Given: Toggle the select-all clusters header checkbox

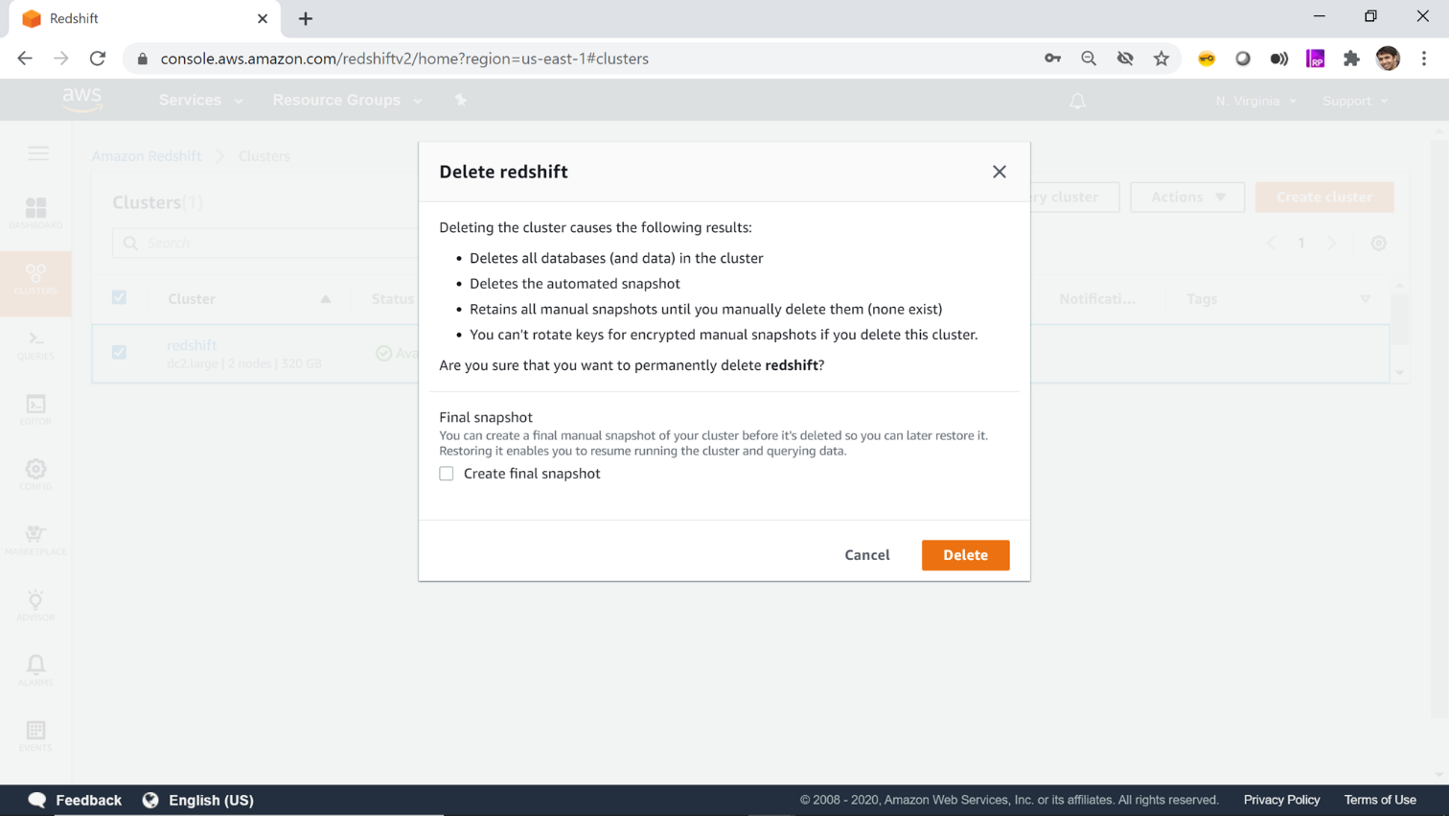Looking at the screenshot, I should [119, 297].
